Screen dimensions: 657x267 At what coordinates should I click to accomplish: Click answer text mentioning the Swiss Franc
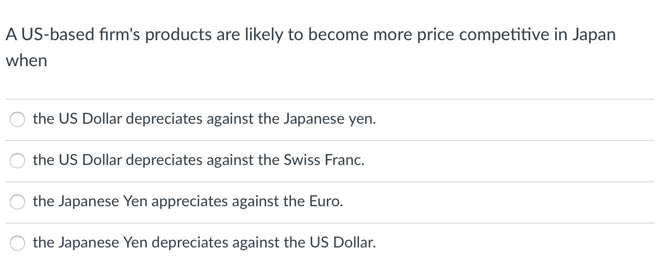199,160
